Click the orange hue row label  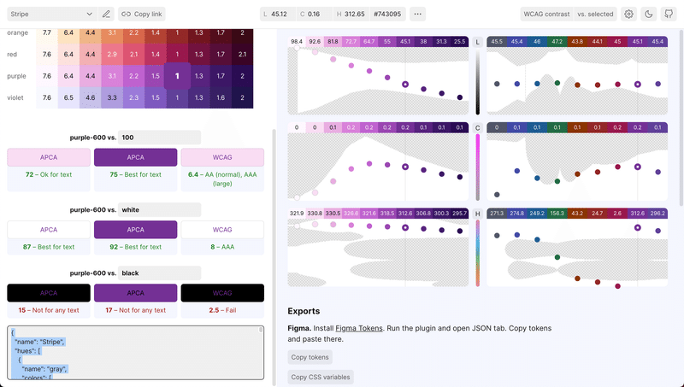pyautogui.click(x=17, y=32)
